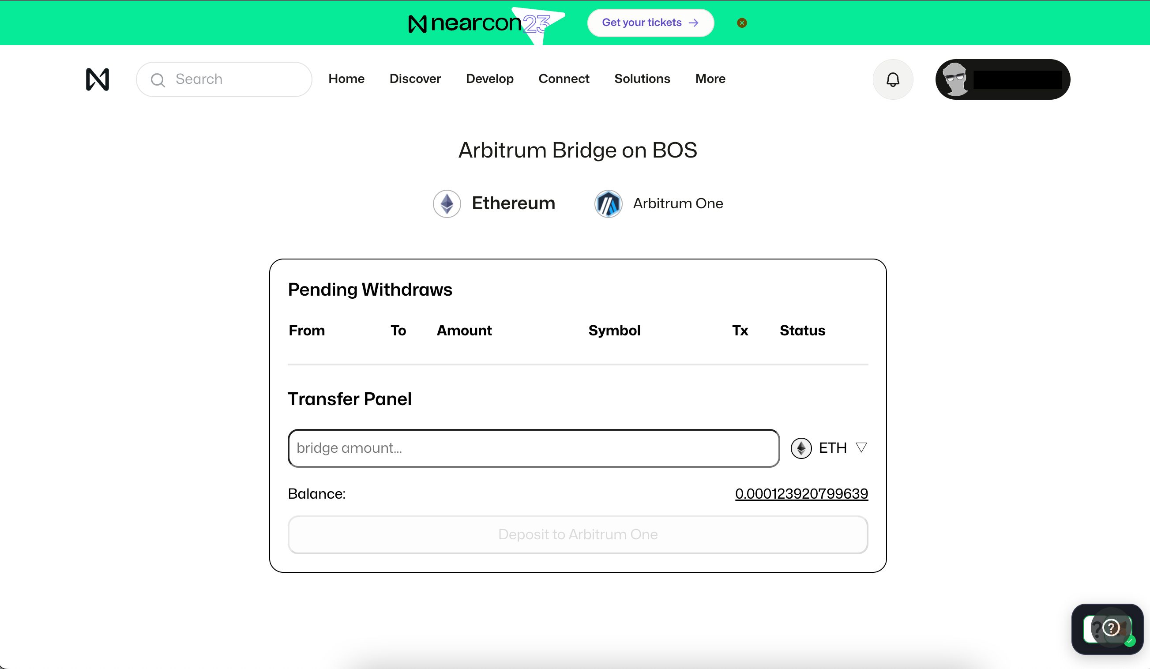Open the profile account menu
Viewport: 1150px width, 669px height.
(1003, 79)
